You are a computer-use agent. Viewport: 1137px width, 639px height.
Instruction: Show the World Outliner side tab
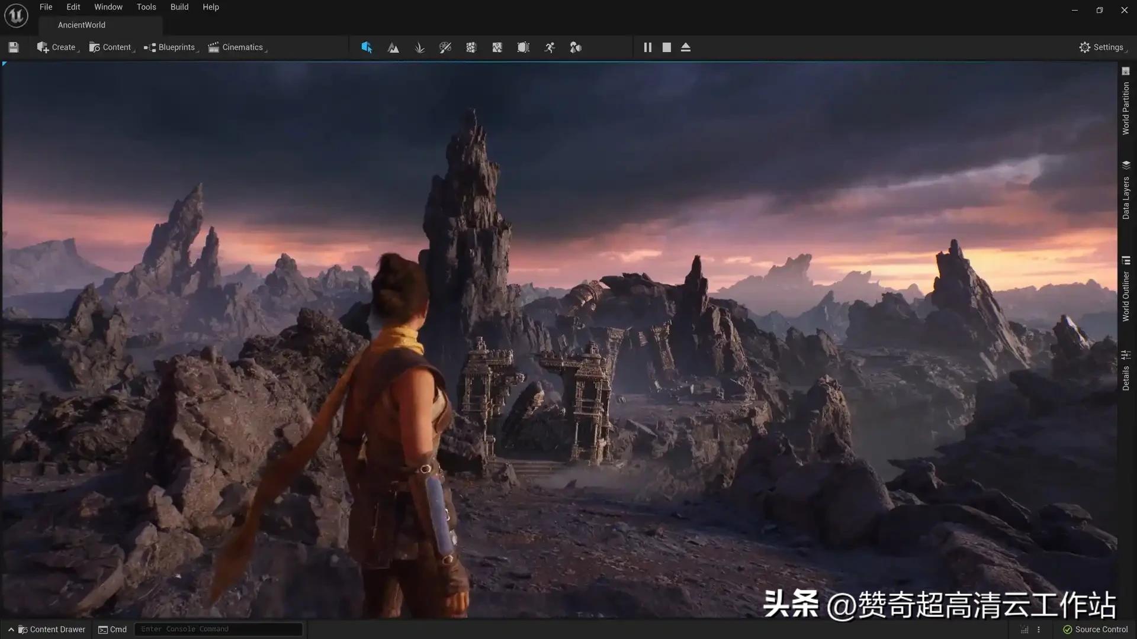(x=1126, y=290)
